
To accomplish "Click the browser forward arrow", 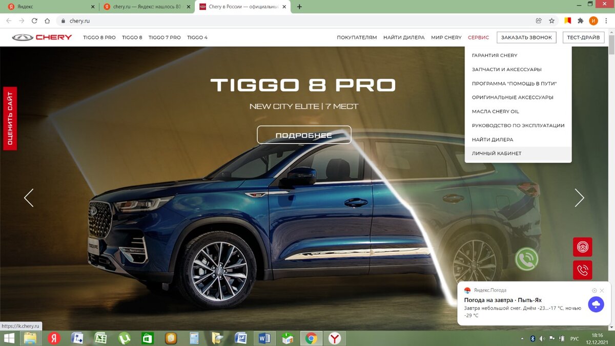I will (x=22, y=21).
